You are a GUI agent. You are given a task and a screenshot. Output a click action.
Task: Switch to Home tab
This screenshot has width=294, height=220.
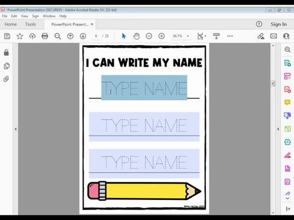coord(11,24)
